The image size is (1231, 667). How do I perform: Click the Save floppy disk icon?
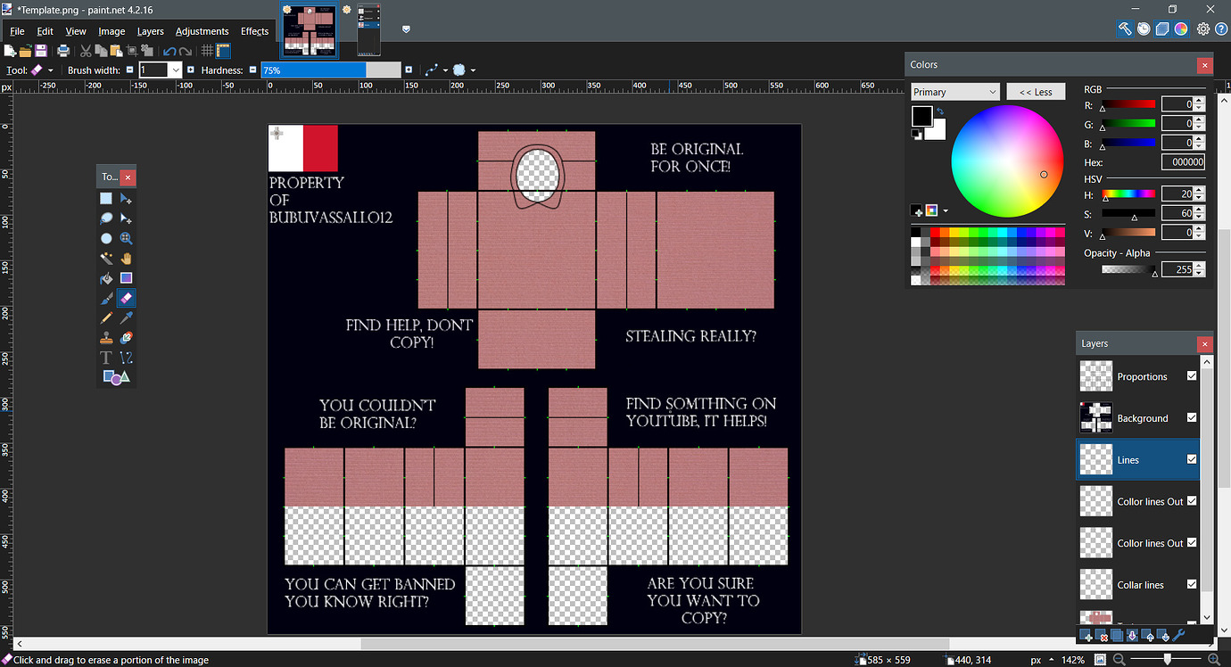coord(41,51)
